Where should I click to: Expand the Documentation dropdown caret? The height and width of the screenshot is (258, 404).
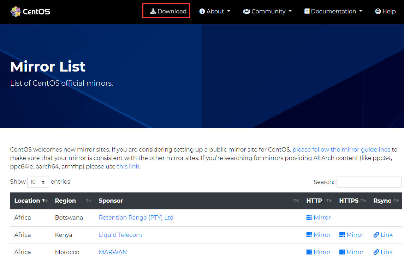361,11
